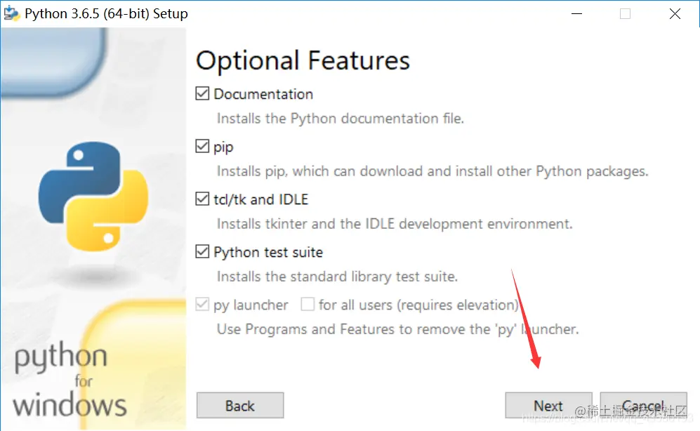This screenshot has width=700, height=431.
Task: Proceed by clicking the Next button
Action: click(x=548, y=406)
